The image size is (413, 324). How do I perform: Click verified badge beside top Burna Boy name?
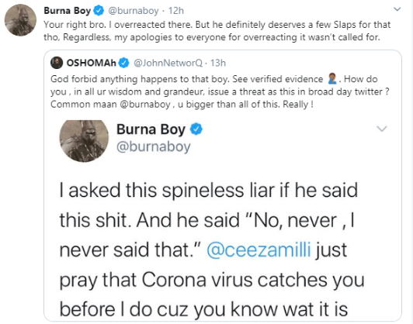(99, 11)
